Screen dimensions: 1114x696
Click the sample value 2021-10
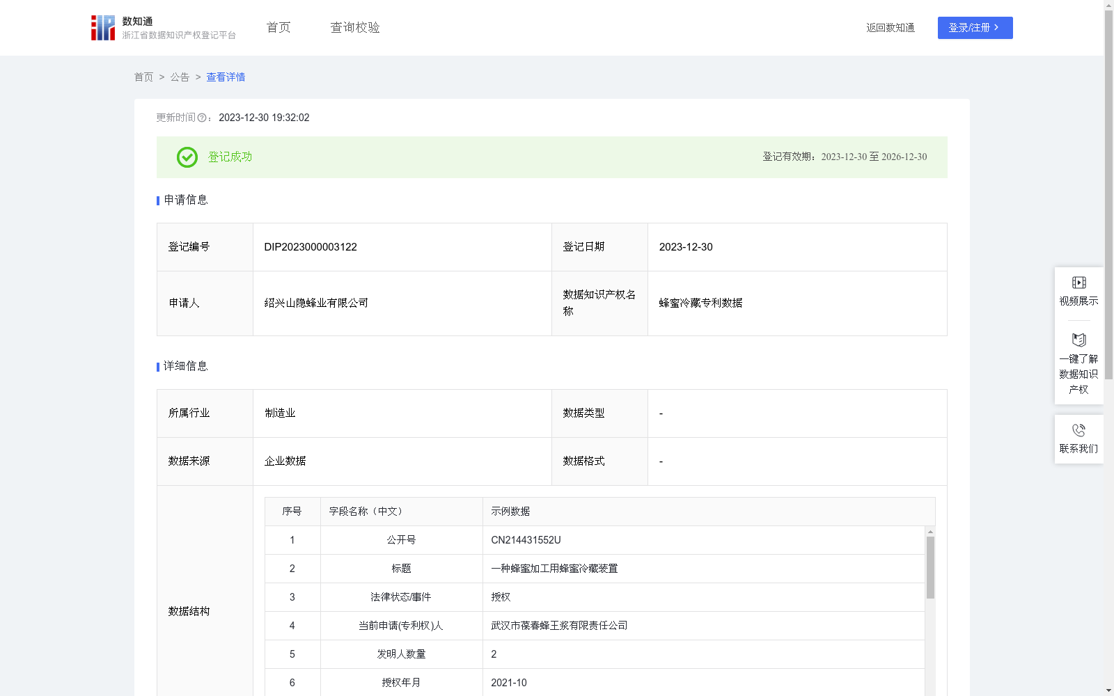(509, 683)
